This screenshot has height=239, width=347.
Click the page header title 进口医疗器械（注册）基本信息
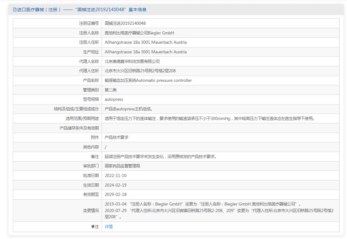click(81, 10)
